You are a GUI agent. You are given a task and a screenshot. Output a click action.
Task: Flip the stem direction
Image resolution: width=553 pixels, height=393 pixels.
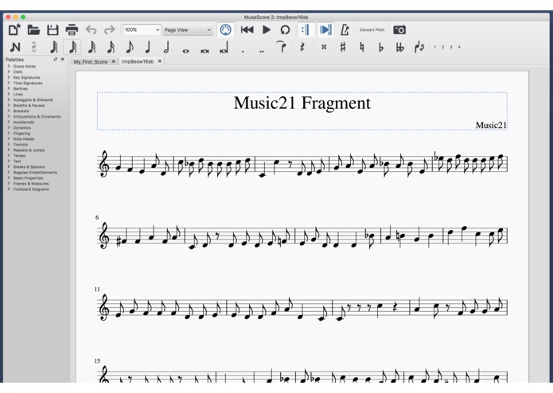point(419,47)
